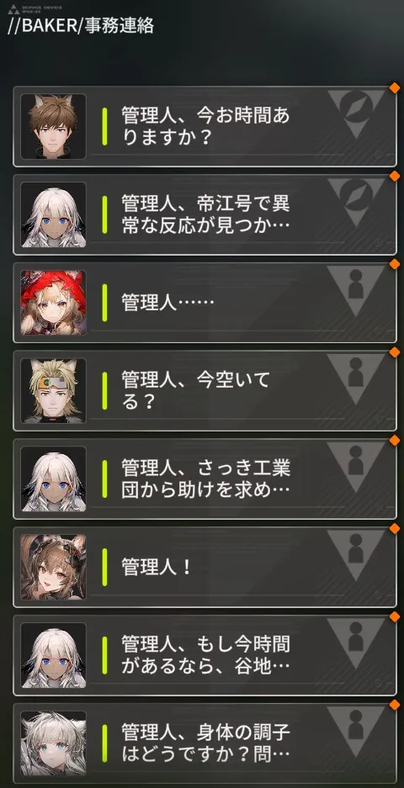The image size is (404, 788).
Task: Click blond goggles-wearing character's avatar
Action: (53, 391)
